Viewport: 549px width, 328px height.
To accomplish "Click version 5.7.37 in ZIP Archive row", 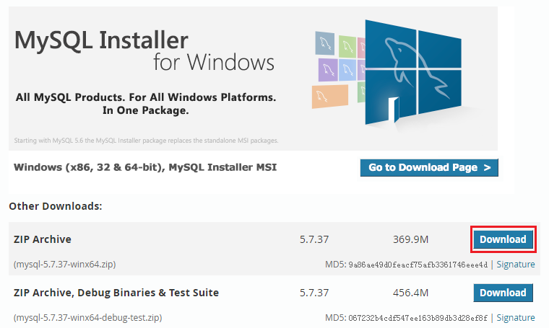I will click(314, 239).
